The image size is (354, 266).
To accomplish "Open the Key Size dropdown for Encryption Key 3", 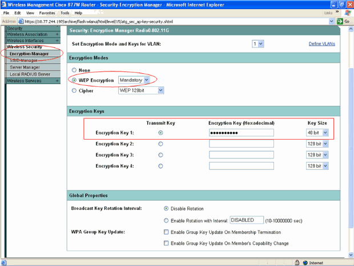I will tap(317, 155).
